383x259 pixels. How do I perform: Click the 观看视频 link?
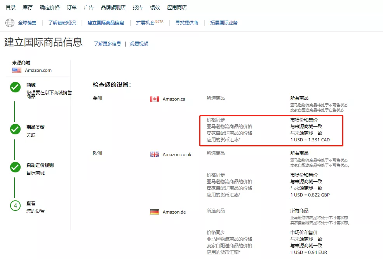[139, 43]
